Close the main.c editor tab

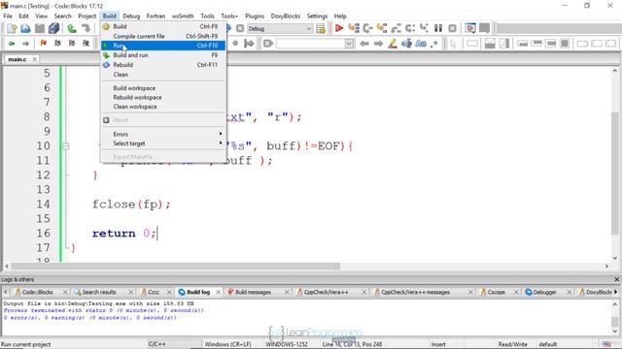coord(35,59)
